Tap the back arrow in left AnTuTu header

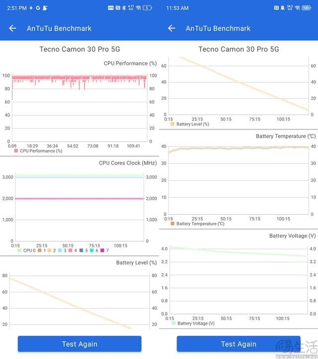(12, 28)
